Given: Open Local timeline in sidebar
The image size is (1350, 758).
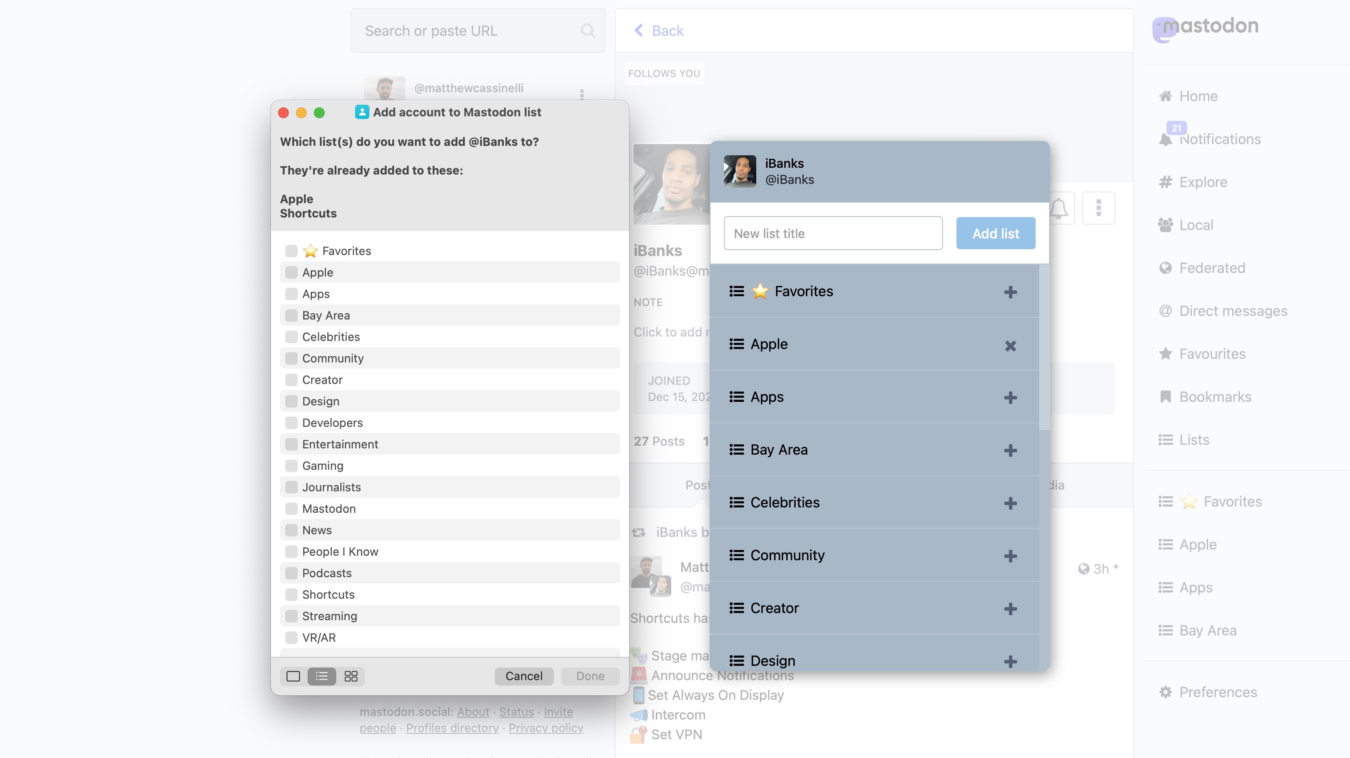Looking at the screenshot, I should tap(1186, 225).
